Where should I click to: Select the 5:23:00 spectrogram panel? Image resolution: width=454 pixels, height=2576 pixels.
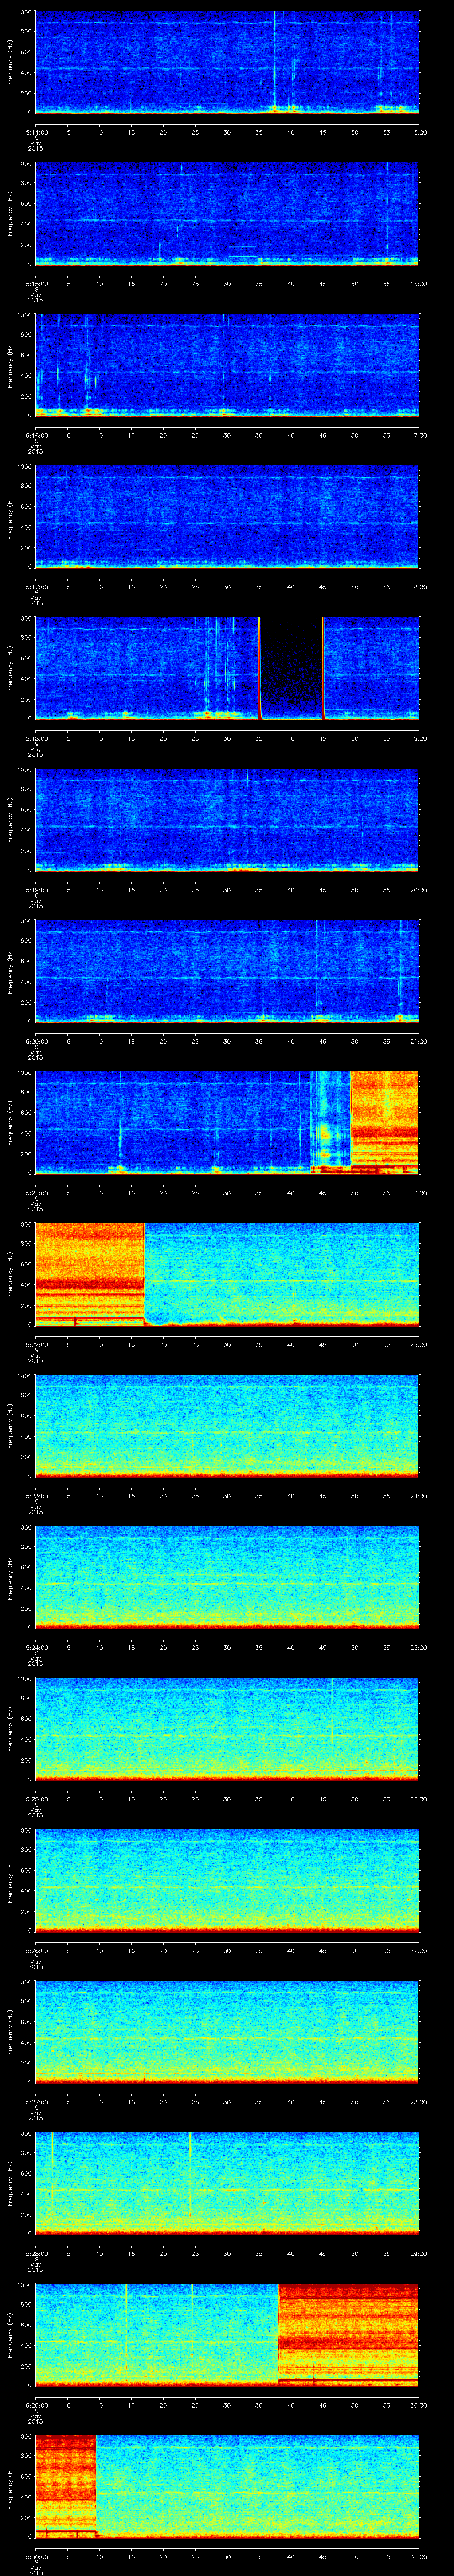pos(227,1425)
